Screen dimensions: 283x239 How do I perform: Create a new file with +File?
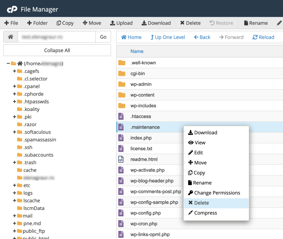11,23
